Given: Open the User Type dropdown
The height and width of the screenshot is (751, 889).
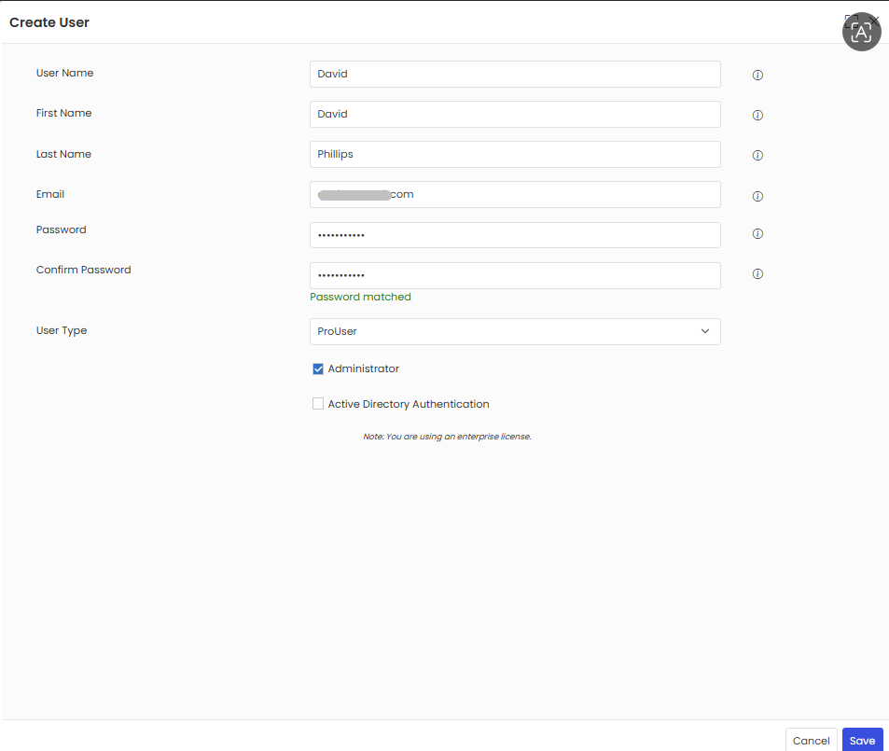Looking at the screenshot, I should [x=515, y=331].
